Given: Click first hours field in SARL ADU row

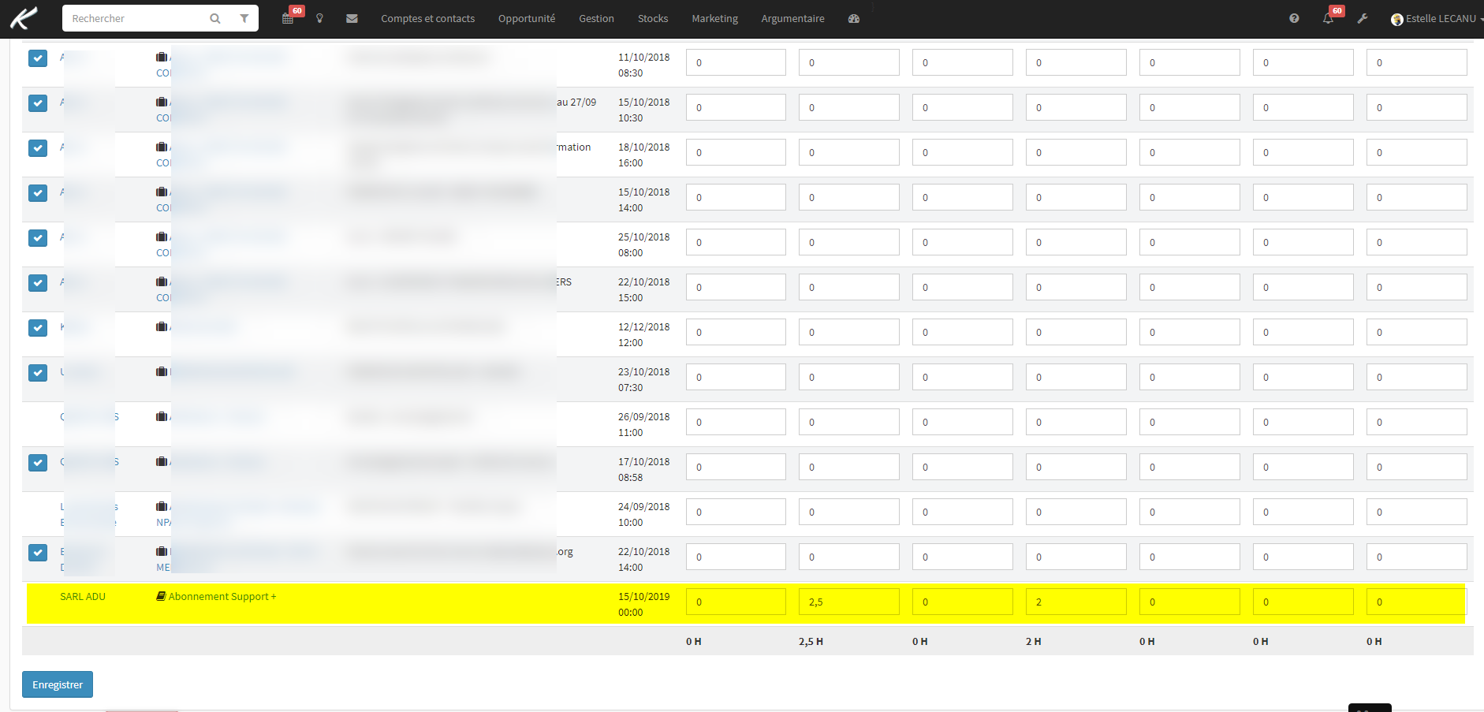Looking at the screenshot, I should 736,602.
